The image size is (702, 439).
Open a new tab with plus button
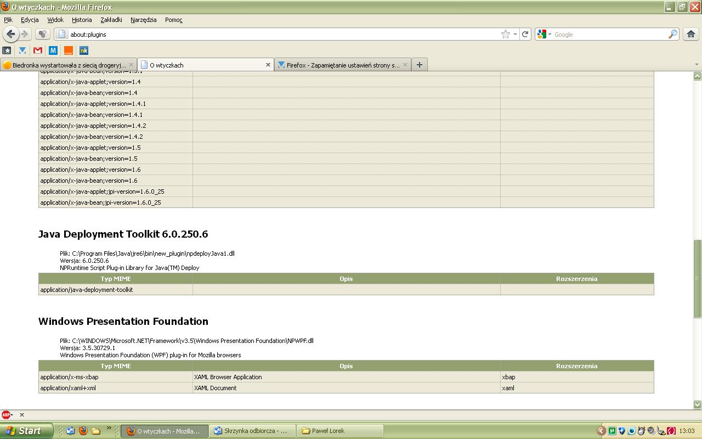coord(419,65)
